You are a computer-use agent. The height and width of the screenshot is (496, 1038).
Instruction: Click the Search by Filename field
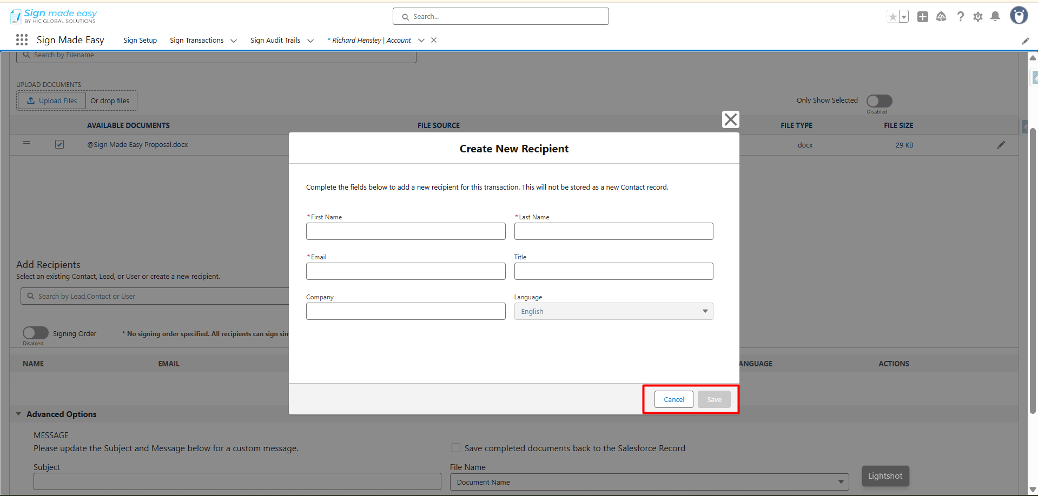click(216, 56)
